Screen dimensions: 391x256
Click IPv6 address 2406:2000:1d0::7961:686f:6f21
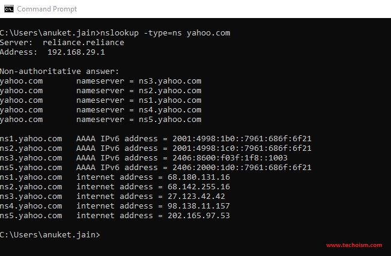pos(241,168)
